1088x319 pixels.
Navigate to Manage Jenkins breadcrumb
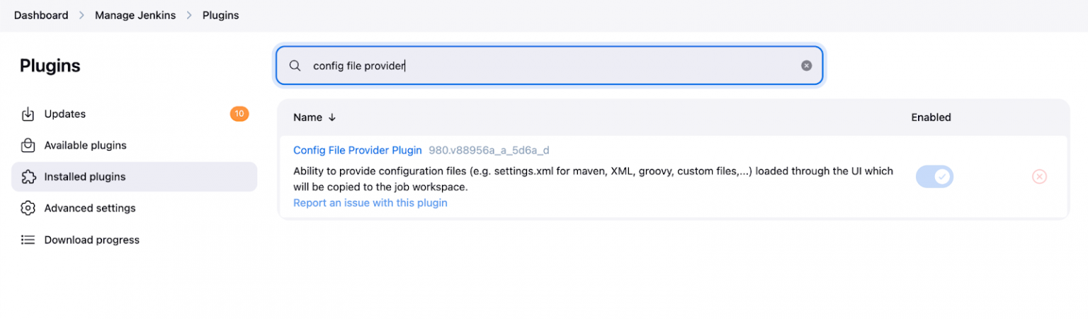pyautogui.click(x=135, y=15)
